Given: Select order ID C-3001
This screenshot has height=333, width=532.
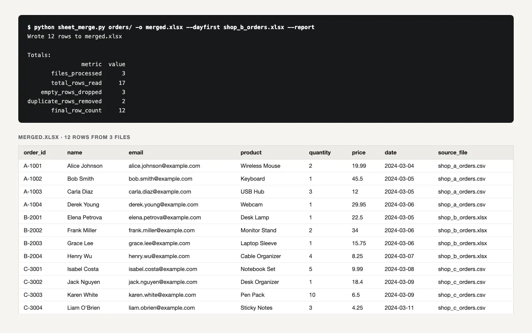Looking at the screenshot, I should tap(33, 269).
